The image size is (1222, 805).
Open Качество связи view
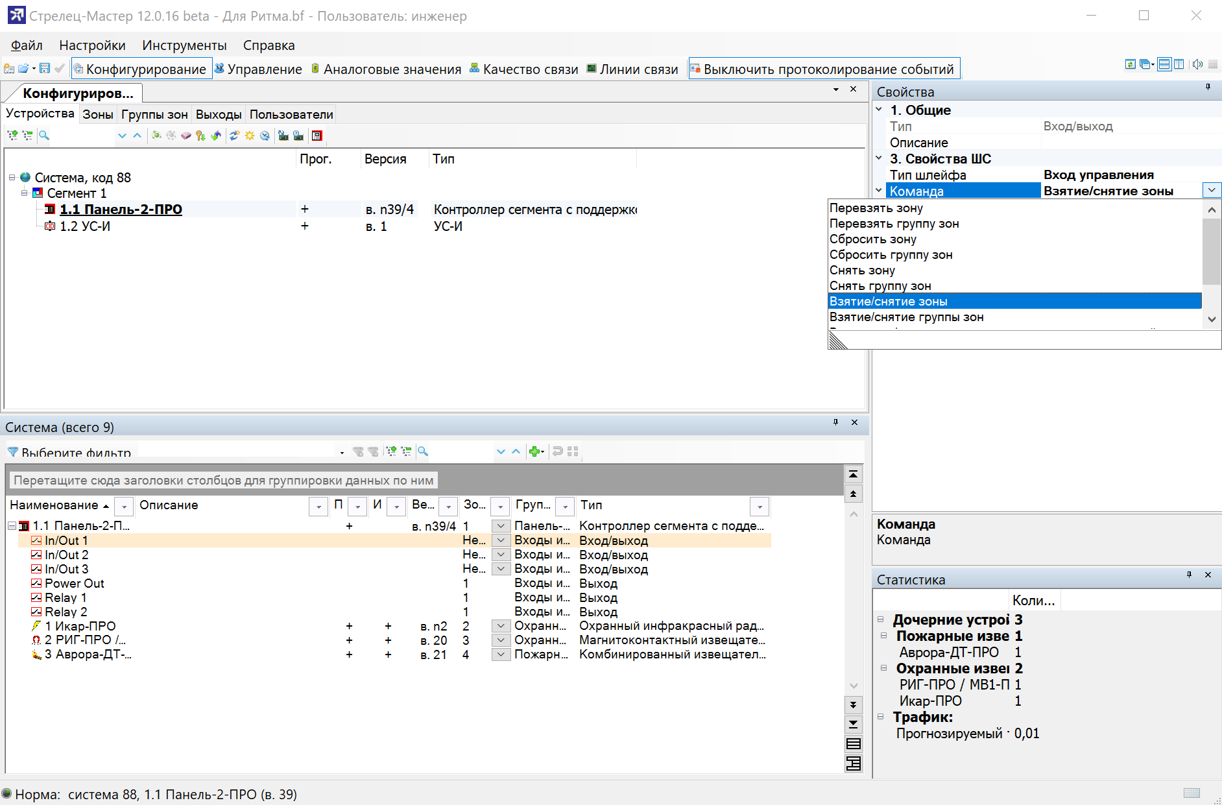coord(523,69)
